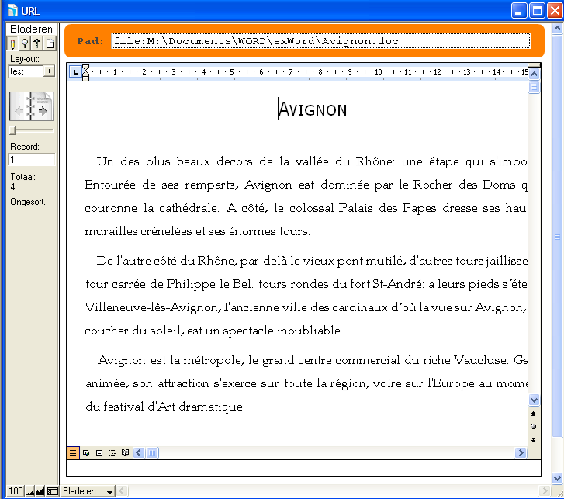Open the Lay-out 'test' popup arrow
This screenshot has width=564, height=499.
click(50, 71)
